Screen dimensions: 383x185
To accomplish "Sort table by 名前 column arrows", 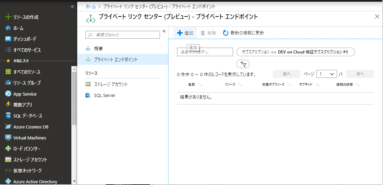I will (199, 85).
